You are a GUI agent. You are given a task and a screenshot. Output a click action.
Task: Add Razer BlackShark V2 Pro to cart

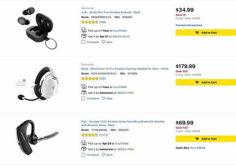point(205,82)
